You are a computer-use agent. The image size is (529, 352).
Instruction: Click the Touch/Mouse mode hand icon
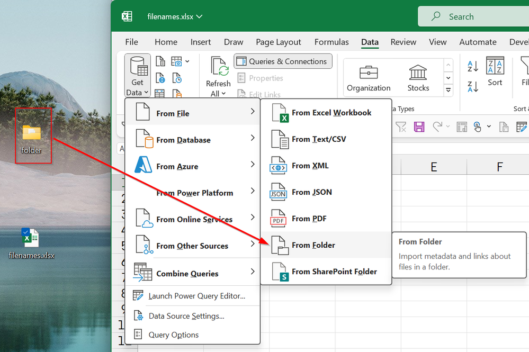pyautogui.click(x=477, y=127)
